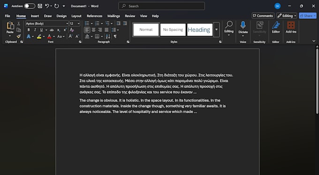This screenshot has height=175, width=319.
Task: Open the Aptos (Body) font name dropdown
Action: (67, 23)
